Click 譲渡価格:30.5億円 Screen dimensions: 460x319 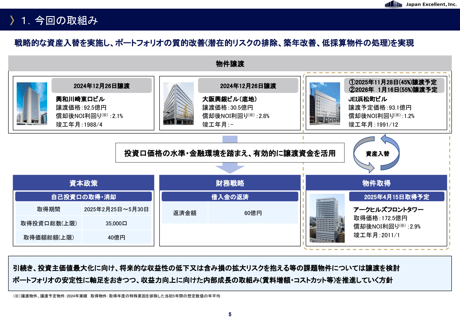pyautogui.click(x=228, y=107)
